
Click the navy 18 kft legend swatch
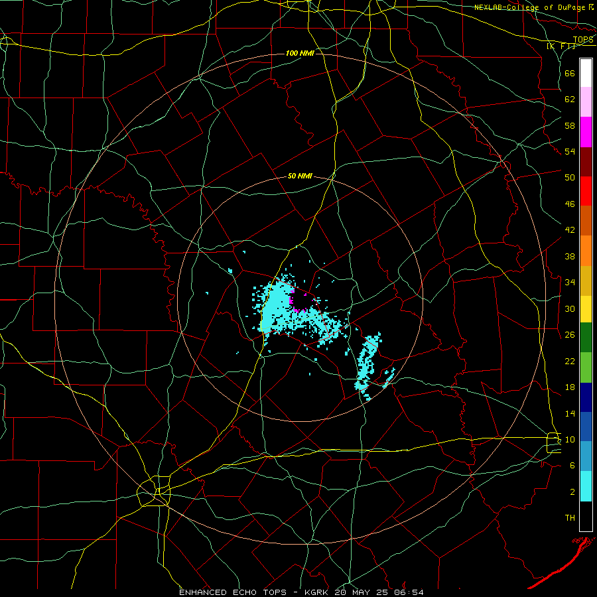pos(586,397)
